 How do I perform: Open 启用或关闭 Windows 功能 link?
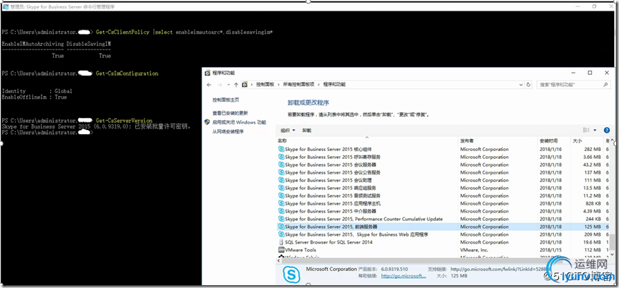point(239,122)
